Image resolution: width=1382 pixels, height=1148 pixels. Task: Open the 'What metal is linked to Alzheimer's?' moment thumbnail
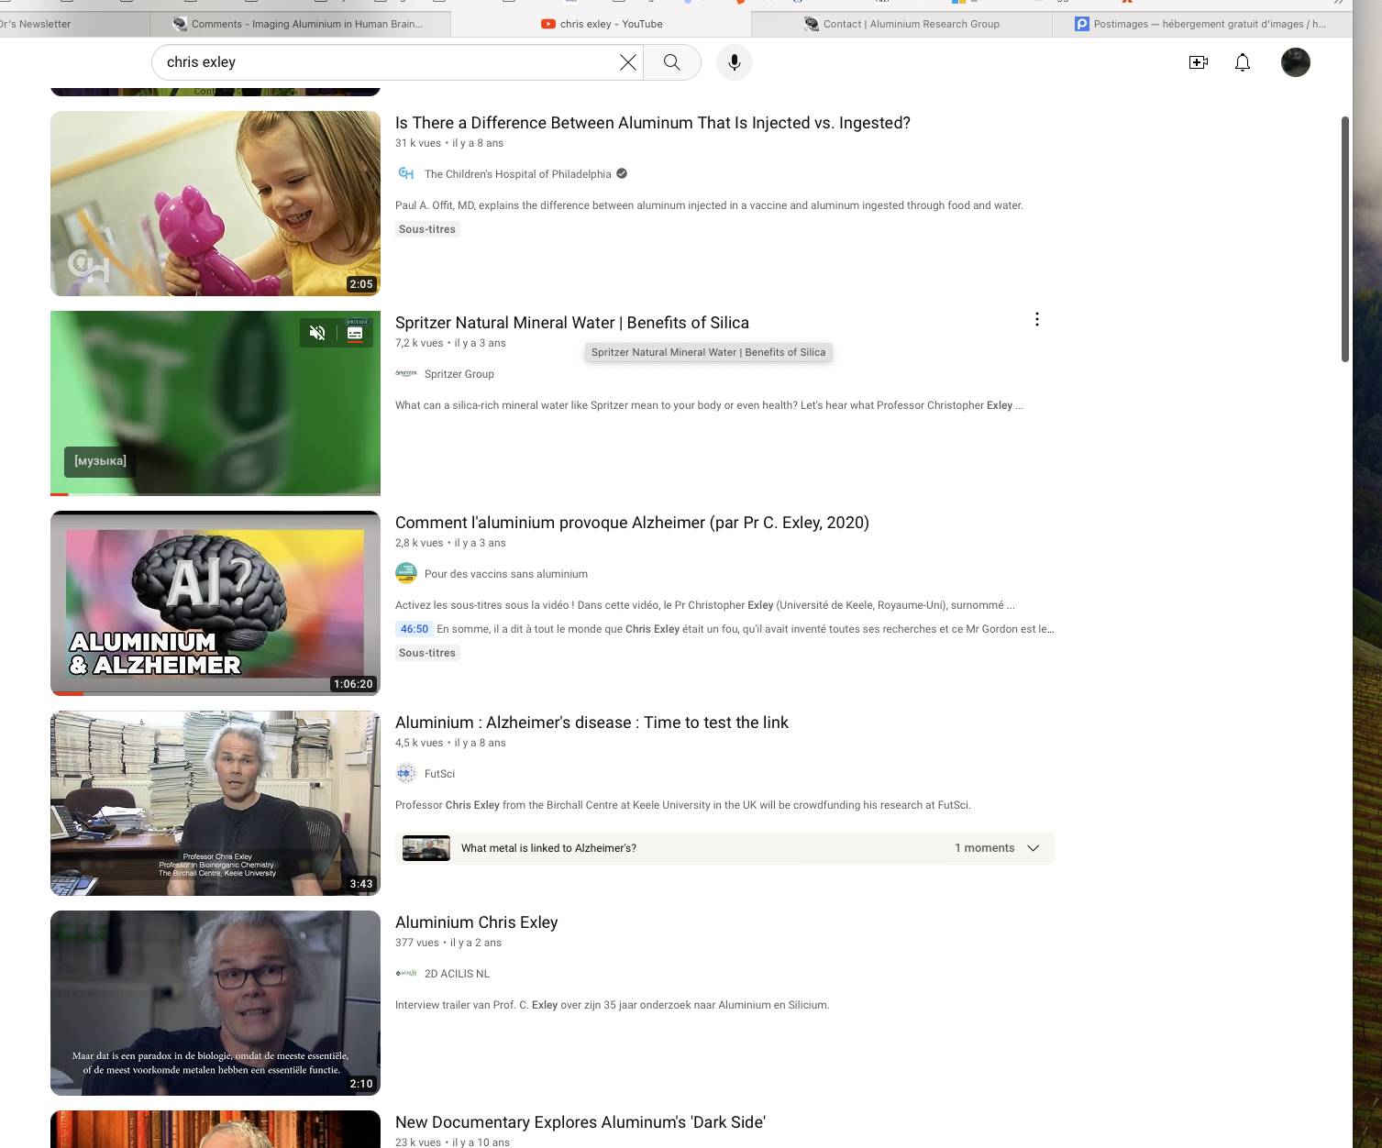point(426,848)
